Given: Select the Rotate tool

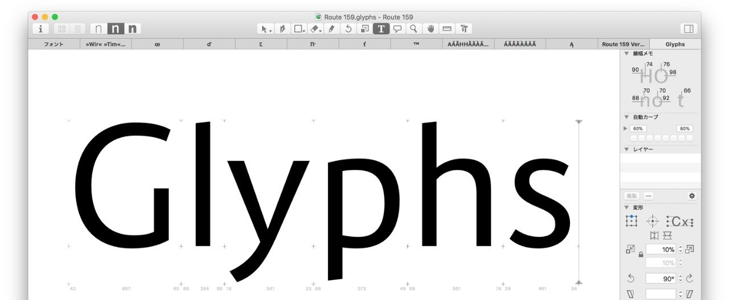Looking at the screenshot, I should coord(349,28).
